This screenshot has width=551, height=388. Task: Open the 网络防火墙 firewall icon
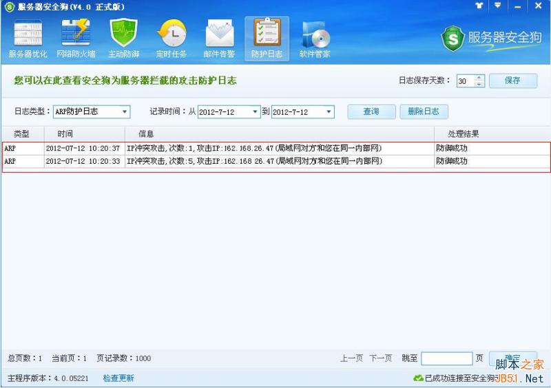(x=76, y=39)
